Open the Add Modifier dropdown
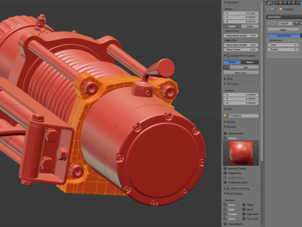 point(284,17)
